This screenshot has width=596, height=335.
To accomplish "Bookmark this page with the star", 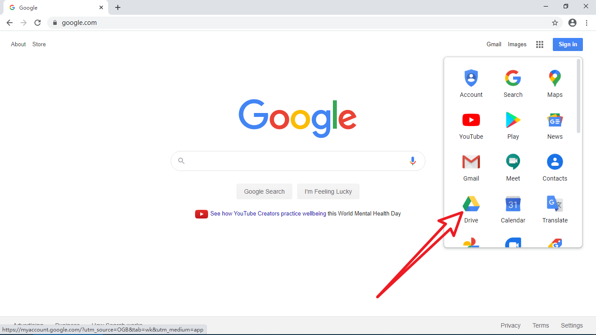I will pos(555,23).
